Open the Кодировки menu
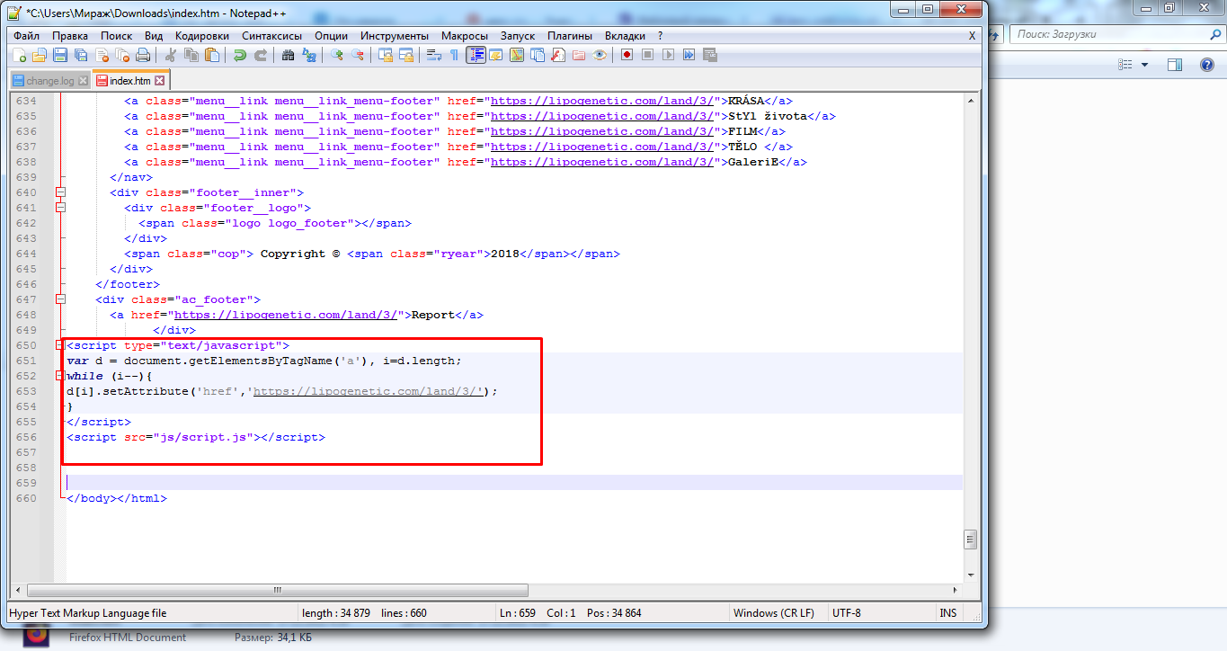 (201, 36)
